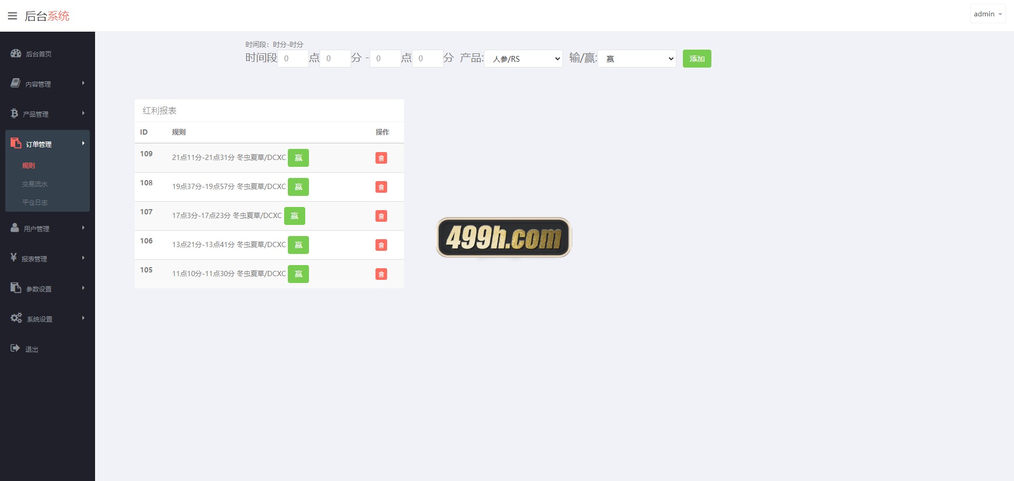
Task: Expand the 产品管理 menu arrow
Action: click(x=83, y=114)
